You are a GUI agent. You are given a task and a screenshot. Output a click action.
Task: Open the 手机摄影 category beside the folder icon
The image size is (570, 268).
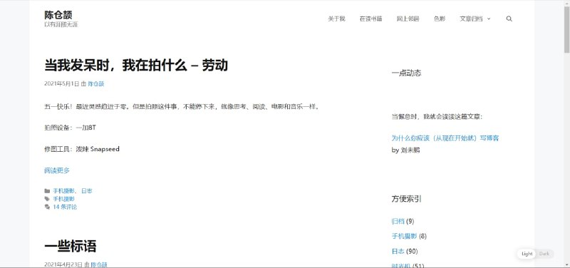pos(64,191)
